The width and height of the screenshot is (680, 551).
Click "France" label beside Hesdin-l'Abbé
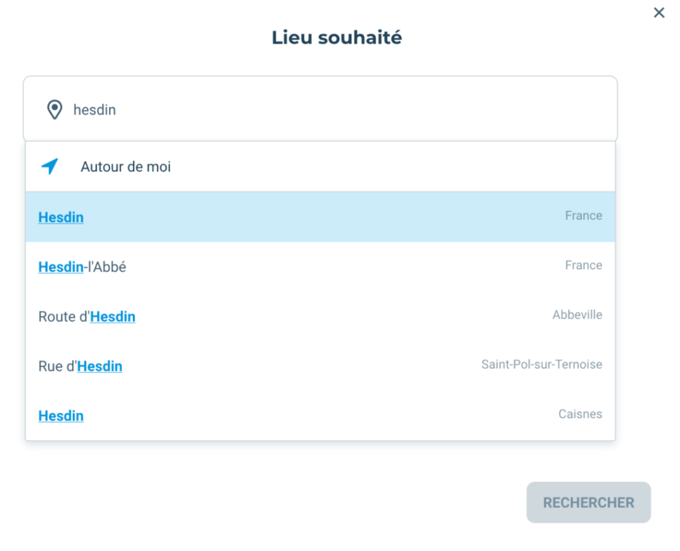point(583,266)
